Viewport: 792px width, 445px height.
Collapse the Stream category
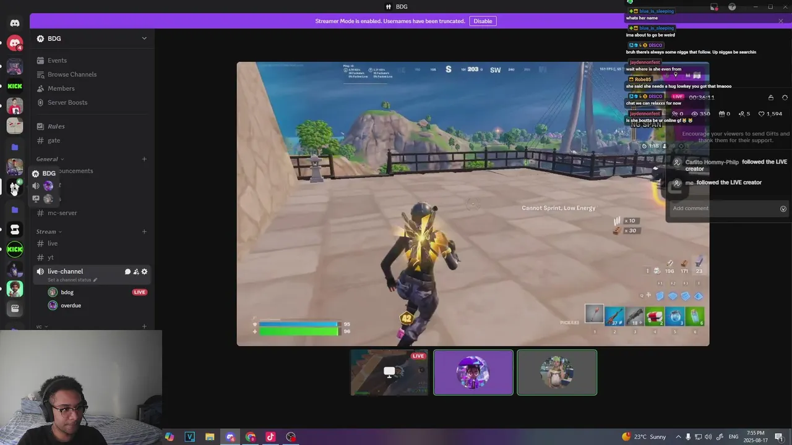tap(49, 232)
